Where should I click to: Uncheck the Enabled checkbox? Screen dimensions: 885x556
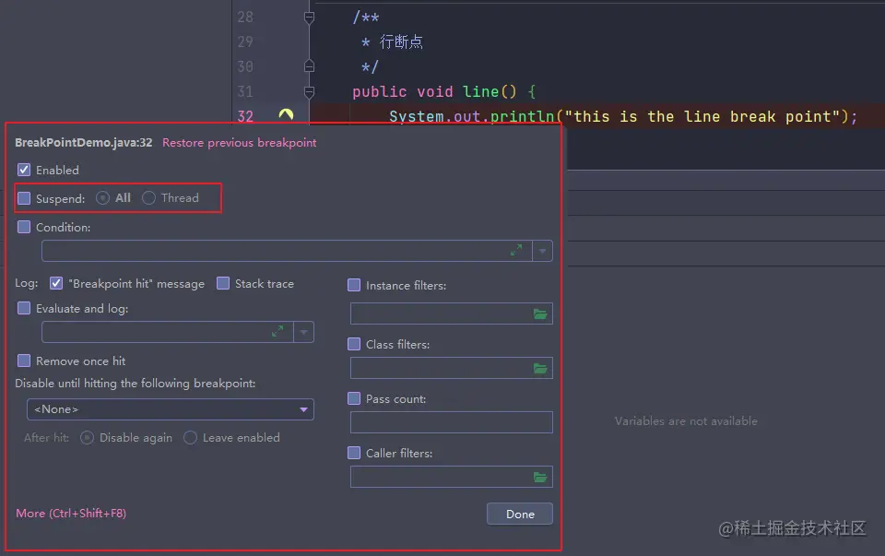[x=24, y=170]
